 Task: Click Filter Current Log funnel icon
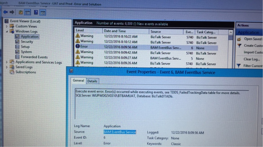[239, 66]
